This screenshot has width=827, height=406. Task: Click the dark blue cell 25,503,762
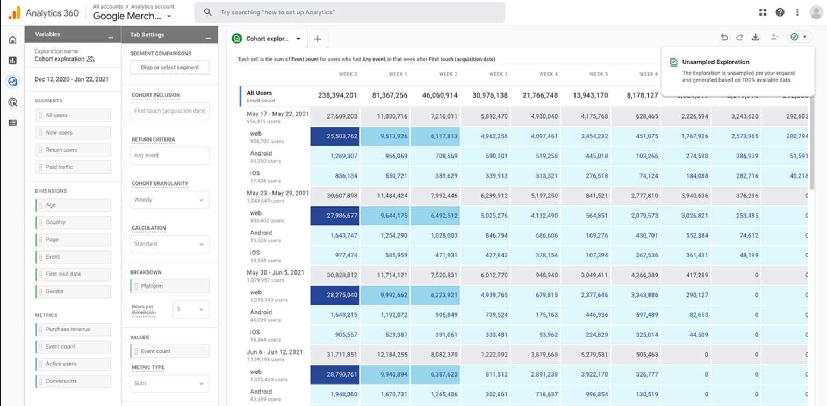pos(335,136)
